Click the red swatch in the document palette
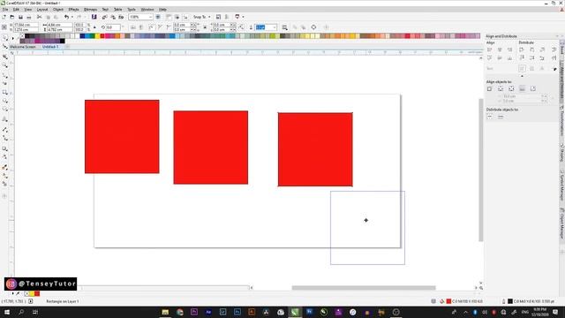 tap(37, 294)
